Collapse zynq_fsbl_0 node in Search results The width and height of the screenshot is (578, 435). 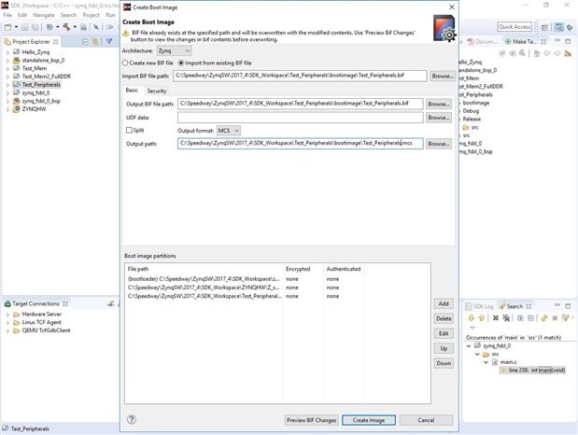[469, 345]
